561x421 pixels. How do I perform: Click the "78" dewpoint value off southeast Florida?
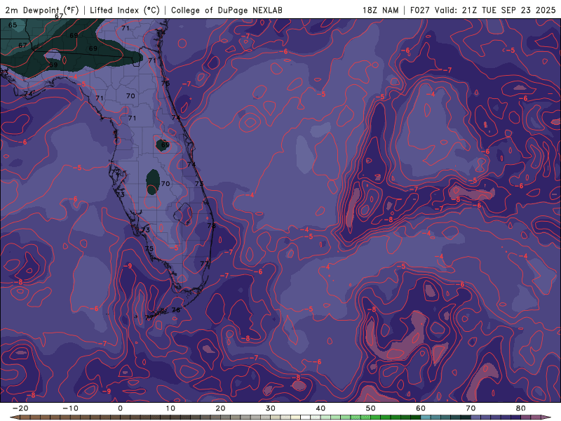[x=212, y=225]
